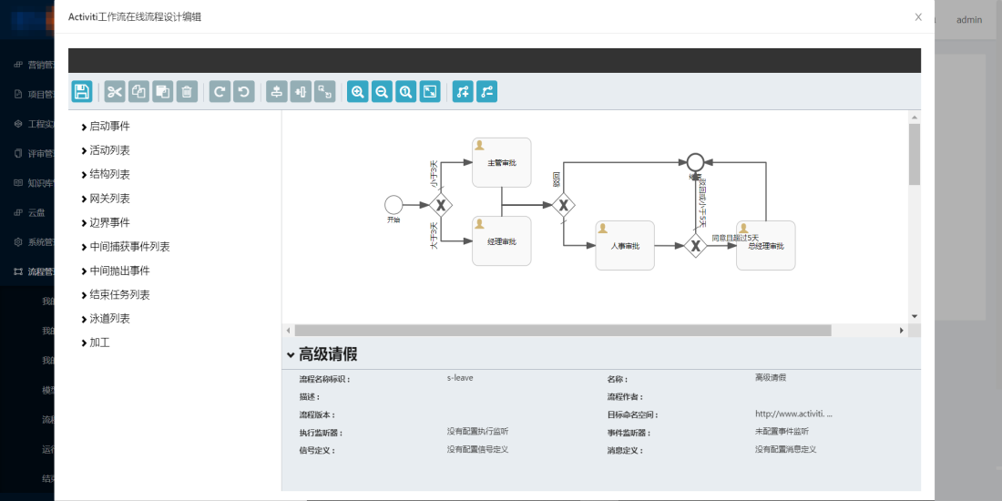Screen dimensions: 1002x501
Task: Expand the 启动事件 palette group
Action: [x=106, y=127]
